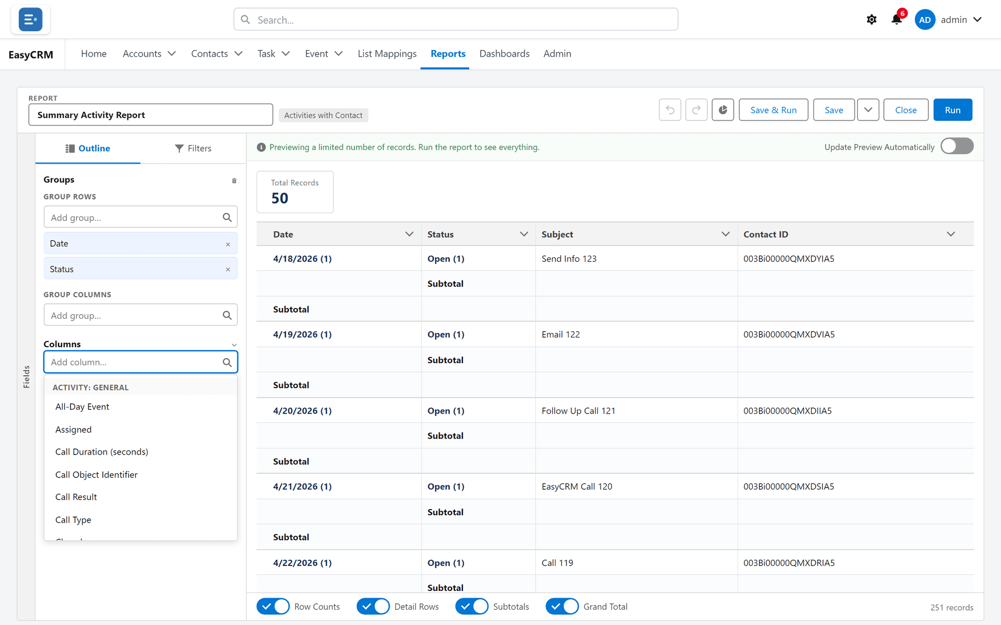
Task: Remove the Date group
Action: pyautogui.click(x=228, y=244)
